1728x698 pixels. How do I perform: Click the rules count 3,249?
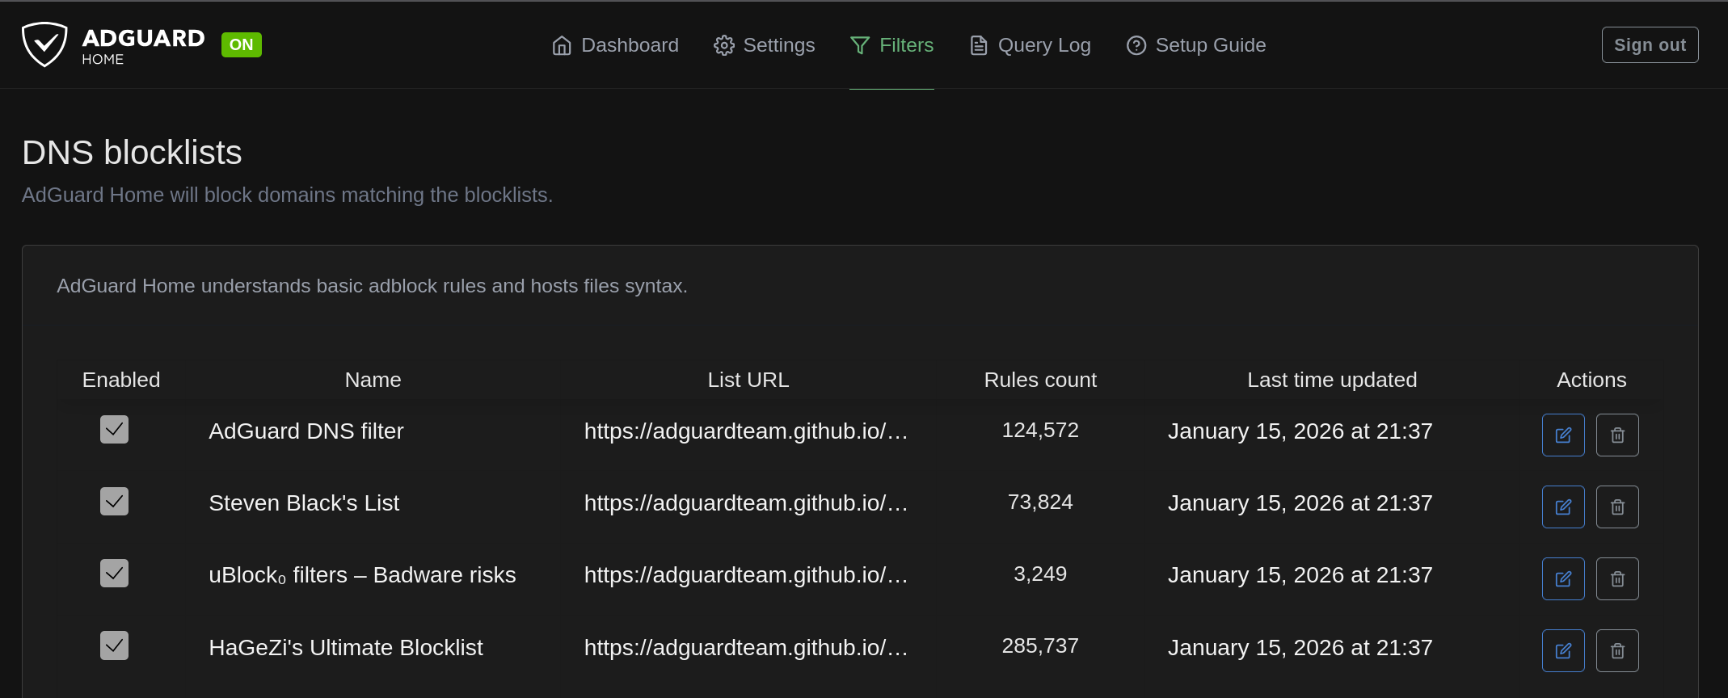[x=1040, y=574]
